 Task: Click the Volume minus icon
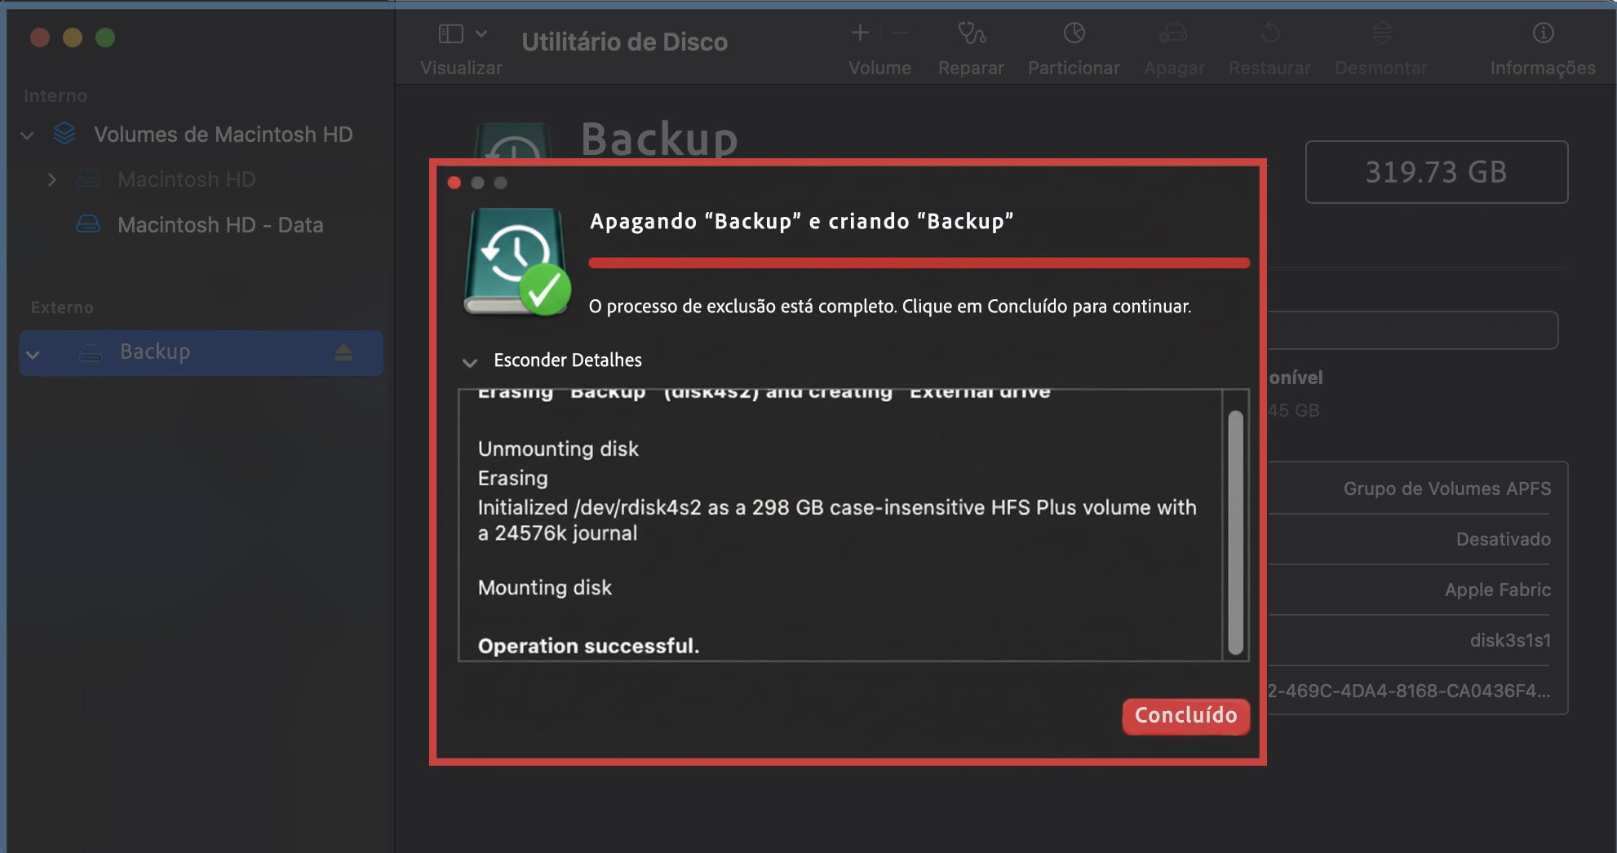(901, 33)
